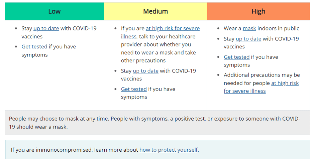Click 'if you have symptoms' text in Medium column
Image resolution: width=313 pixels, height=163 pixels.
tap(162, 89)
